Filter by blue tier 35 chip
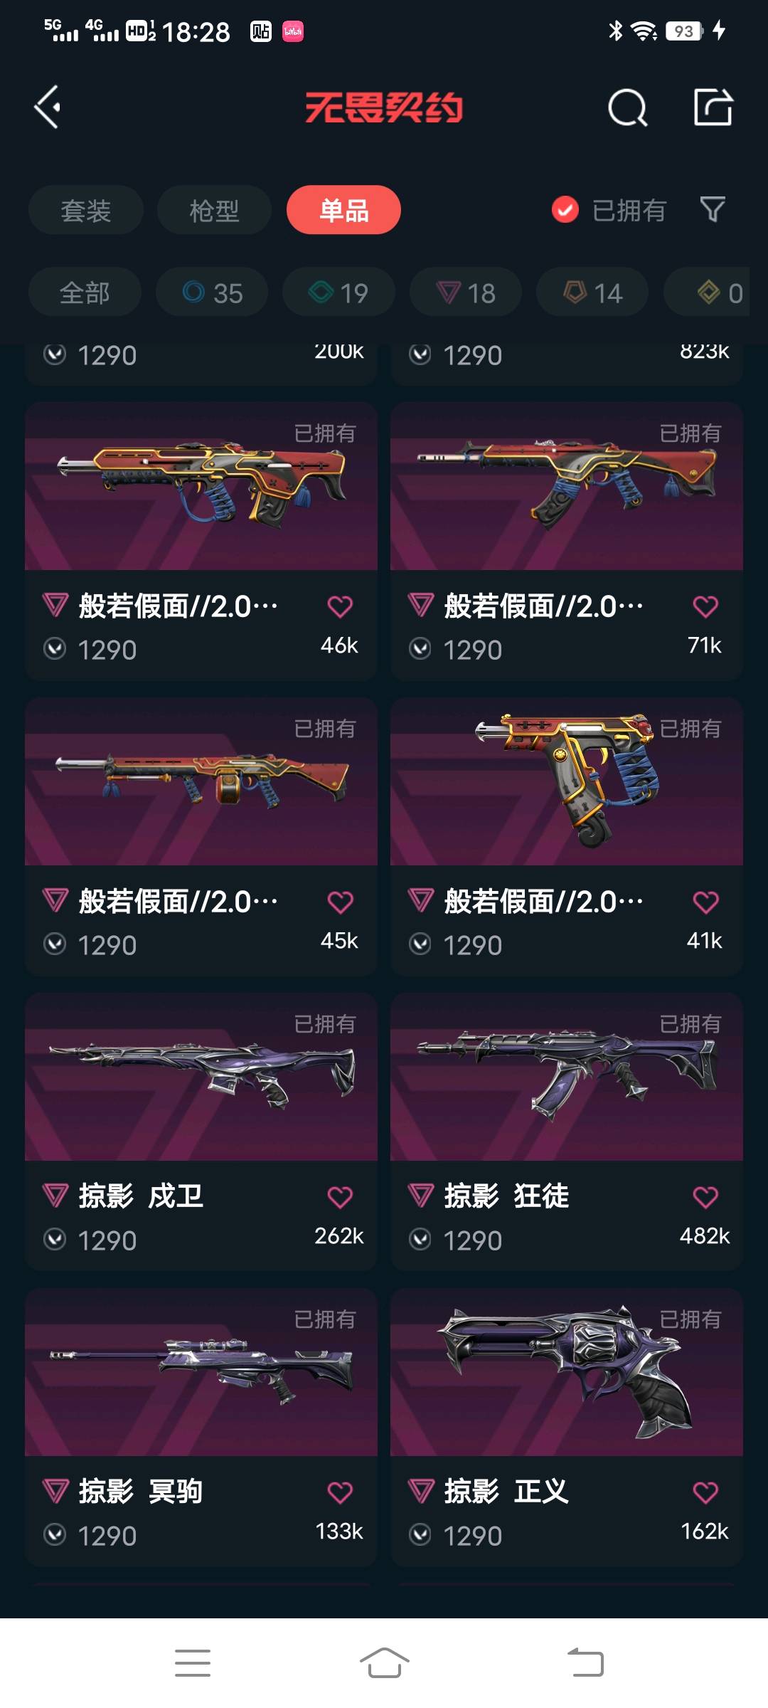This screenshot has width=768, height=1708. click(x=212, y=292)
